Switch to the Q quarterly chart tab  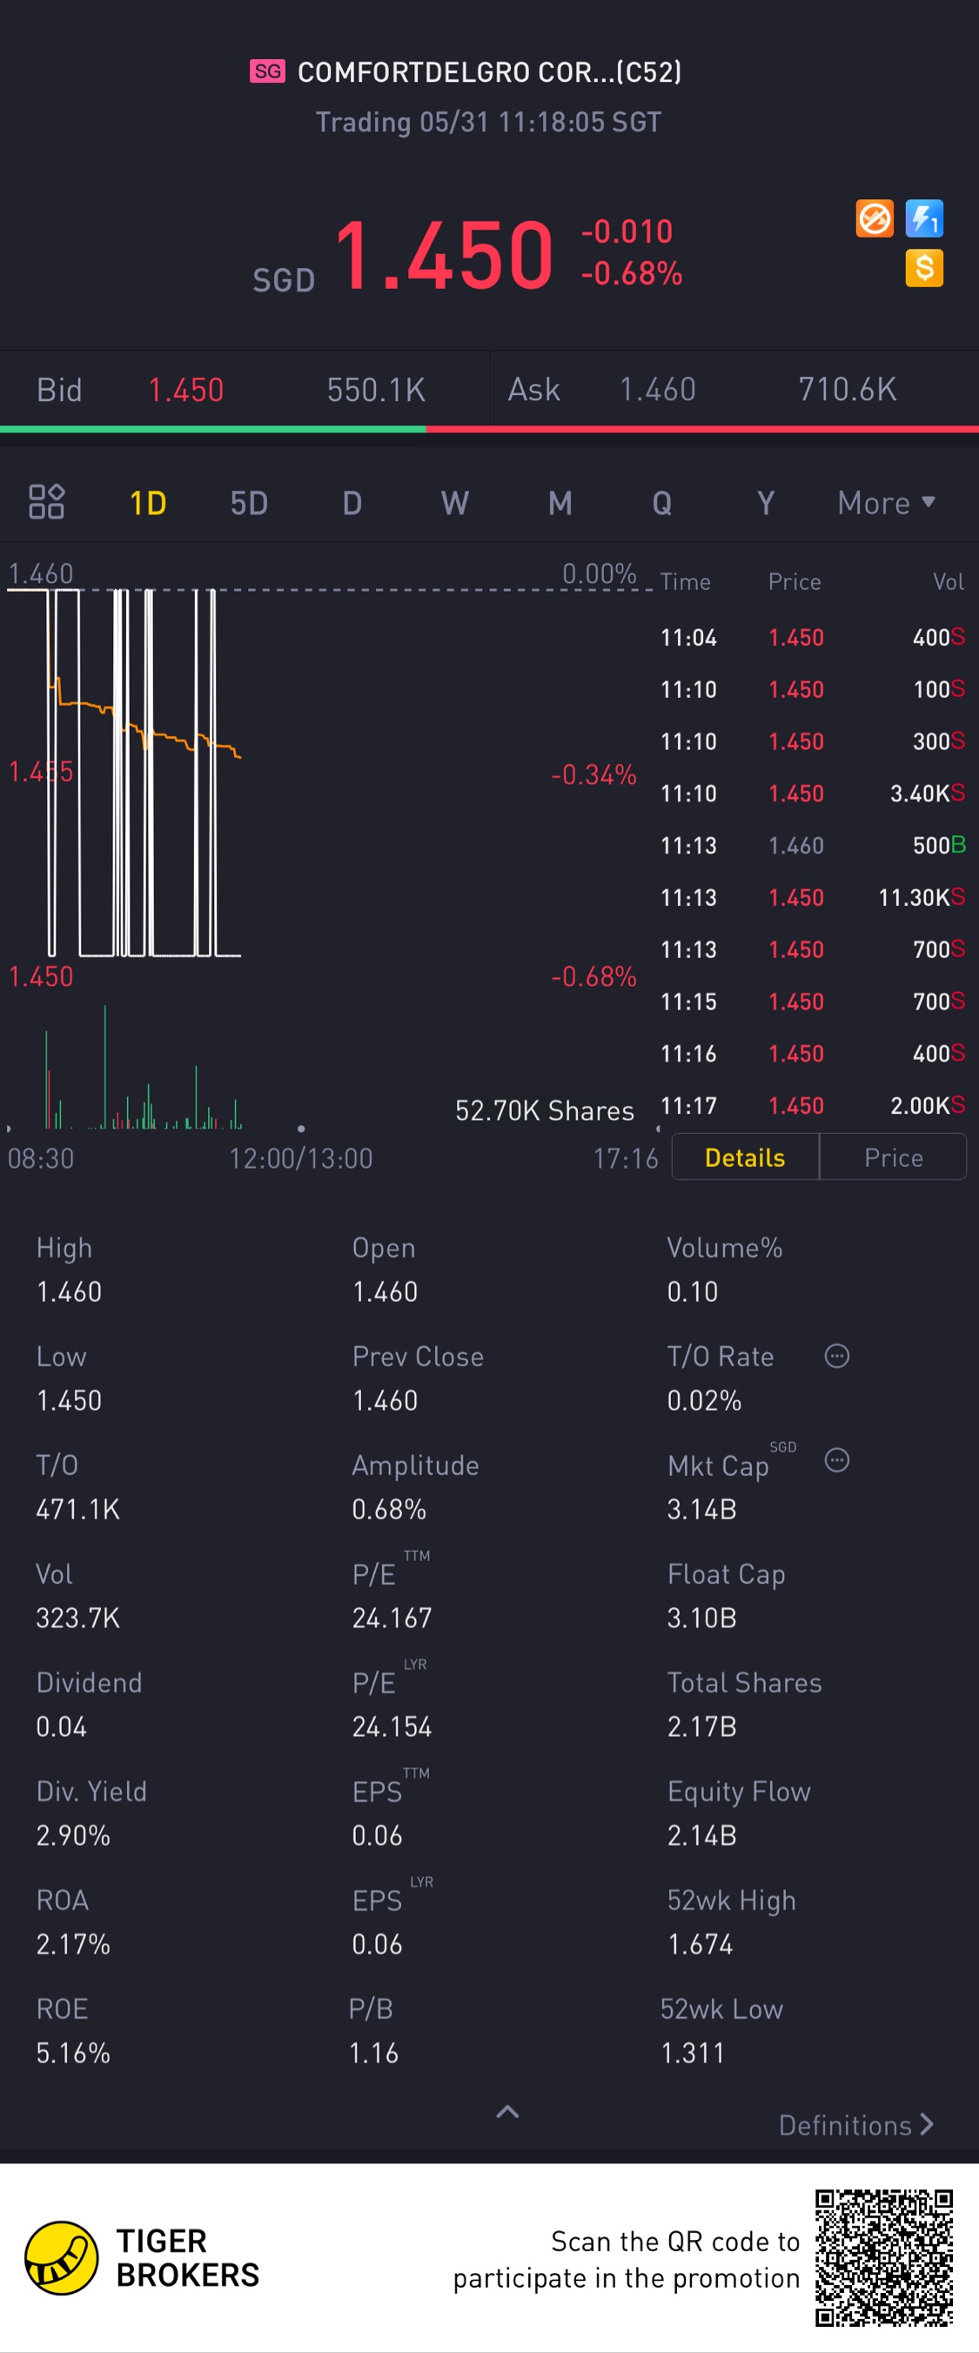(662, 502)
